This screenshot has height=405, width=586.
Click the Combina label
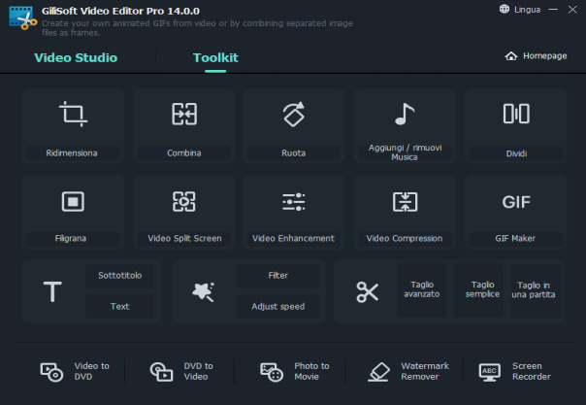tap(184, 153)
